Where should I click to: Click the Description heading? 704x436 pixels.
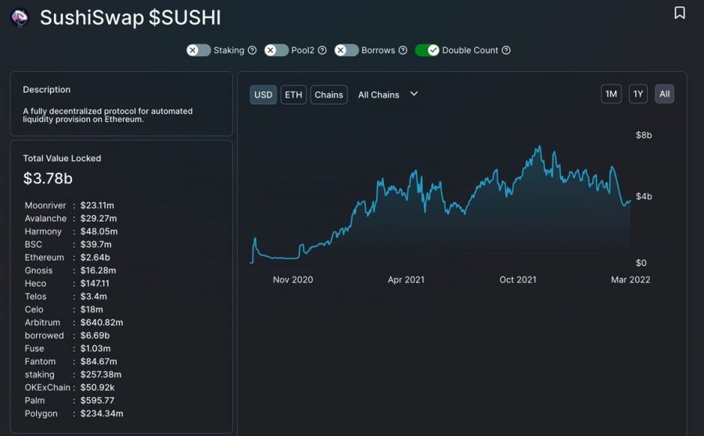click(47, 90)
